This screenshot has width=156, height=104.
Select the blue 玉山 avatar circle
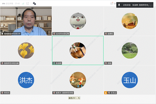click(x=130, y=80)
